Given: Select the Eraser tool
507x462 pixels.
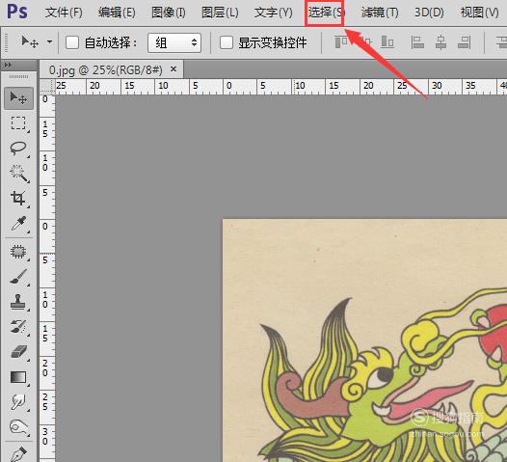Looking at the screenshot, I should click(18, 352).
